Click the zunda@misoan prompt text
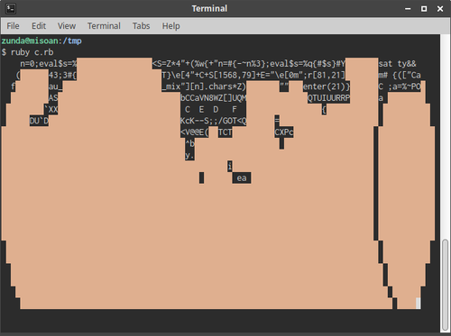Viewport: 451px width, 336px height. [x=30, y=41]
